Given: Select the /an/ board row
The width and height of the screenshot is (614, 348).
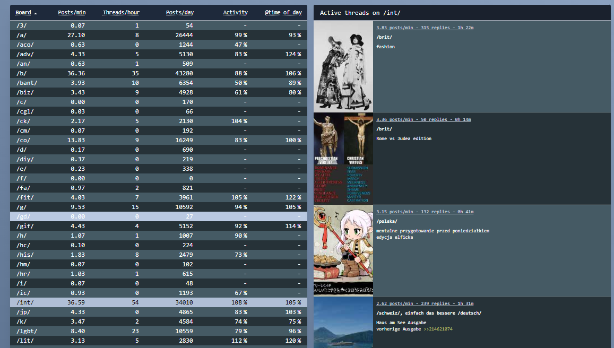Looking at the screenshot, I should [x=159, y=64].
